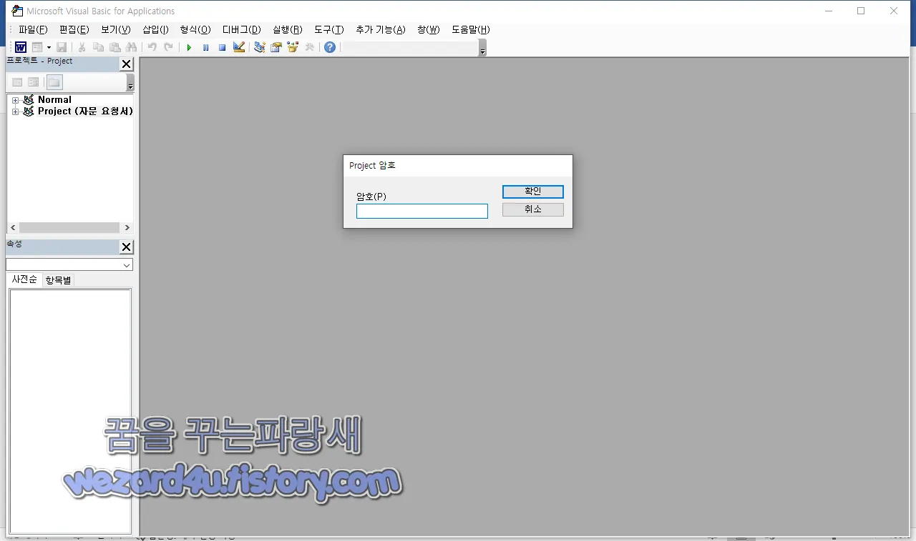Switch to the 사전순 tab
916x541 pixels.
24,279
